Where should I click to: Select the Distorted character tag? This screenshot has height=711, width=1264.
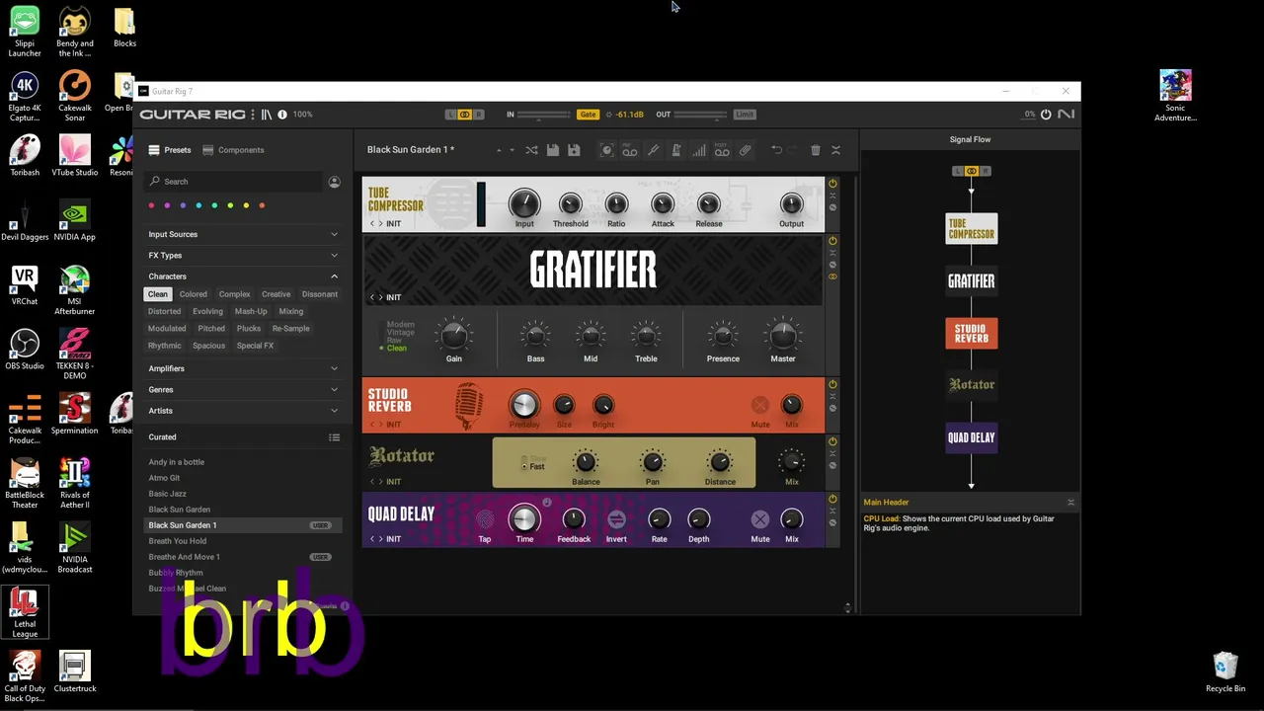[165, 311]
